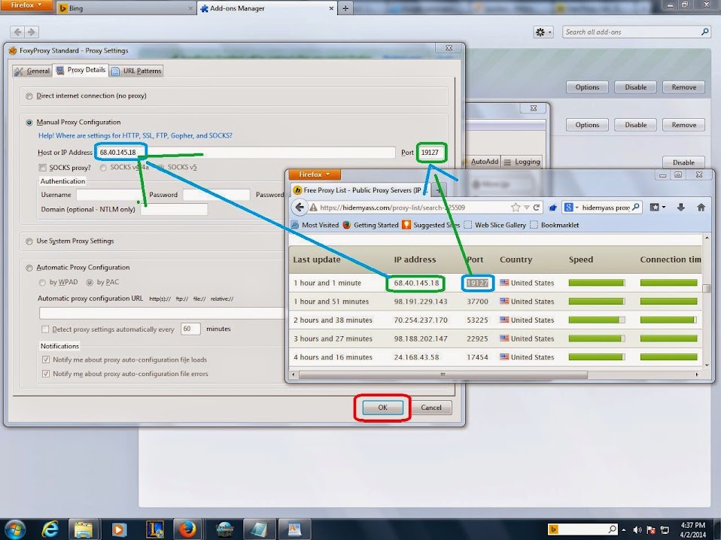The height and width of the screenshot is (540, 721).
Task: Click the Logging tab in background dialog
Action: [x=522, y=162]
